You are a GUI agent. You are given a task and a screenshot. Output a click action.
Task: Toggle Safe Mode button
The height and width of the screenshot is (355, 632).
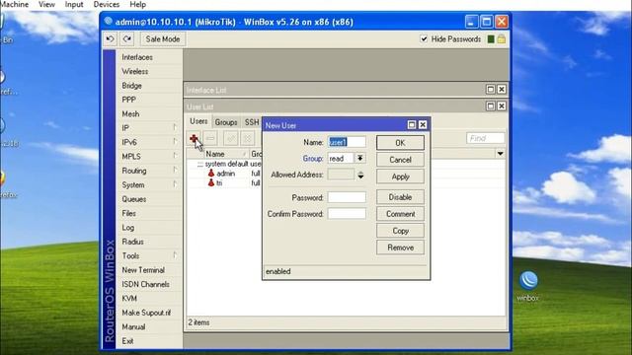[x=163, y=39]
